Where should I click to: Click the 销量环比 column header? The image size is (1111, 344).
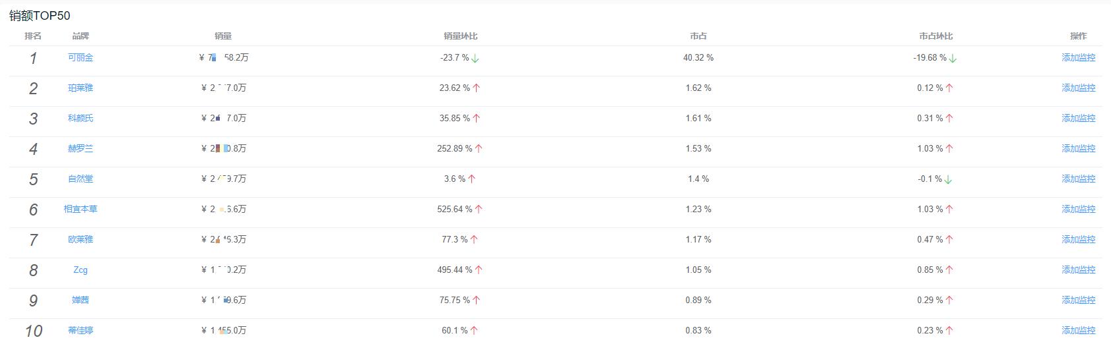461,36
